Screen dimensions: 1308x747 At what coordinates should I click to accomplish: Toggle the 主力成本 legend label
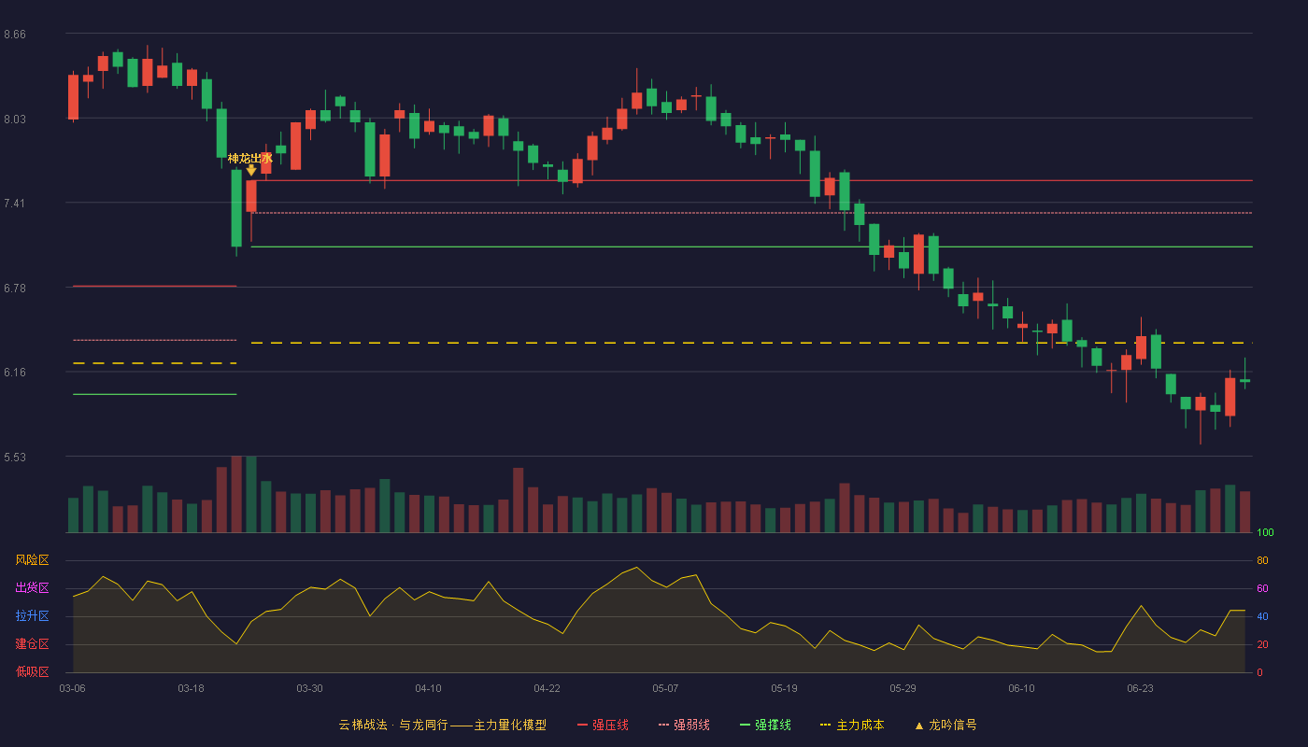coord(860,725)
